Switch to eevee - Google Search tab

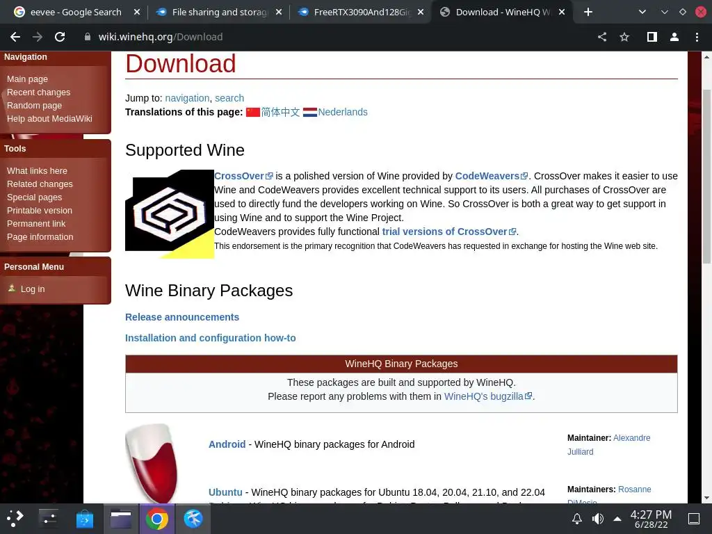[75, 13]
